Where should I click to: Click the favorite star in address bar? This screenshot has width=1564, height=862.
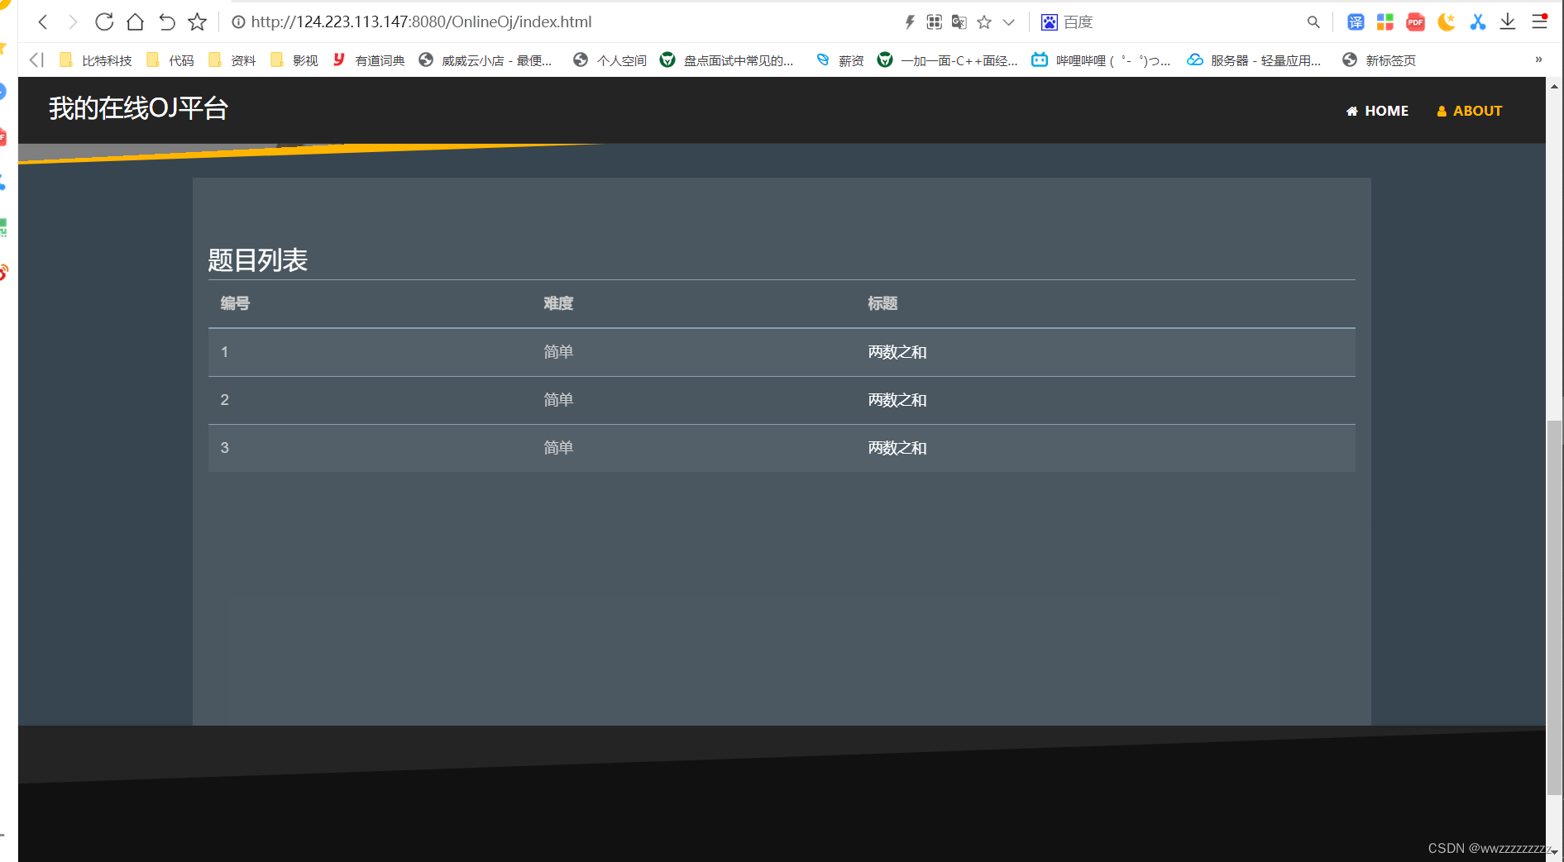[984, 22]
